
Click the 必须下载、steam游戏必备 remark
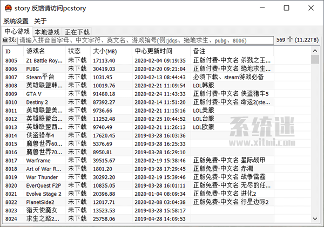(x=228, y=77)
